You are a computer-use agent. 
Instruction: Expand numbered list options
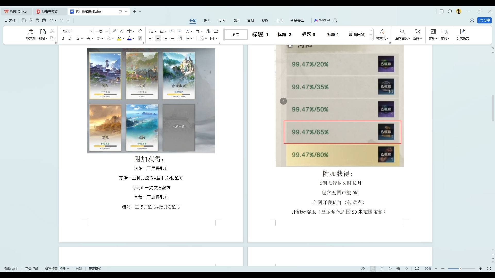[x=166, y=31]
